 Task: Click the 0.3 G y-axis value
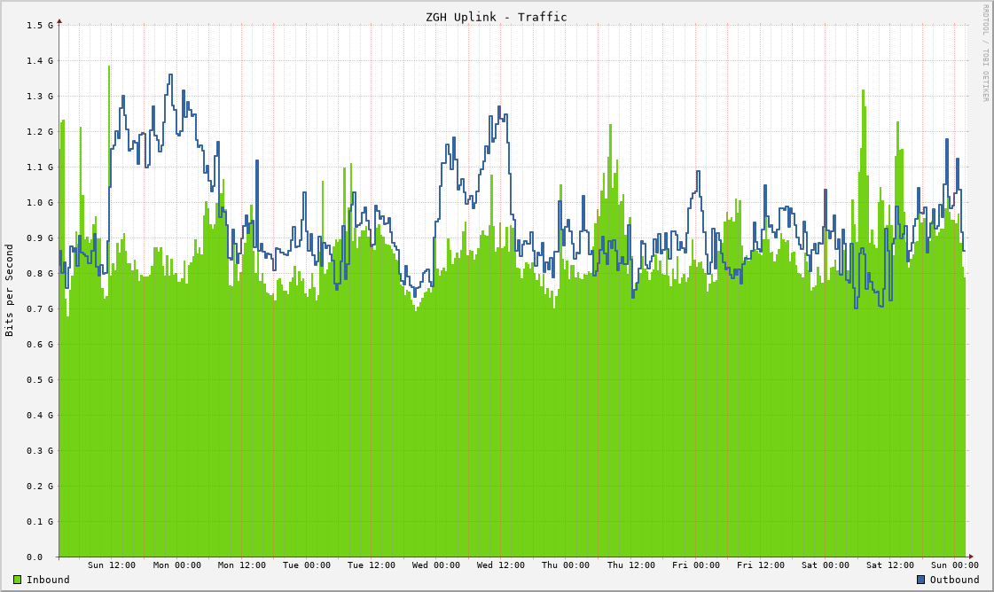[x=40, y=451]
